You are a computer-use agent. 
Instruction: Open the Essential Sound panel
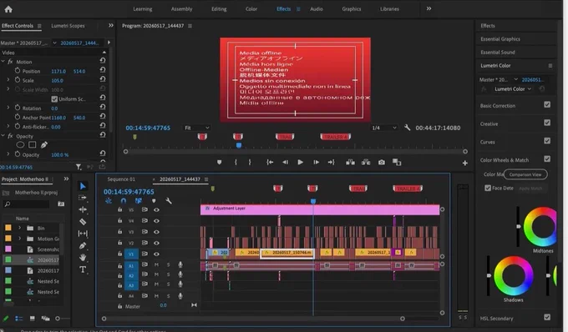tap(498, 53)
